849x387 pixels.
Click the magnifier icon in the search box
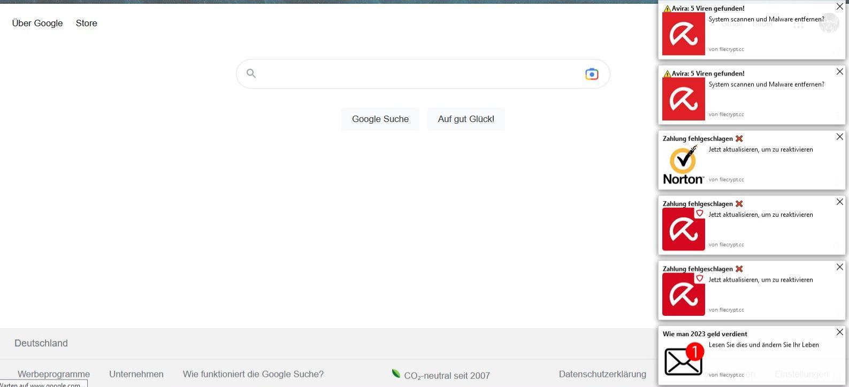click(251, 73)
